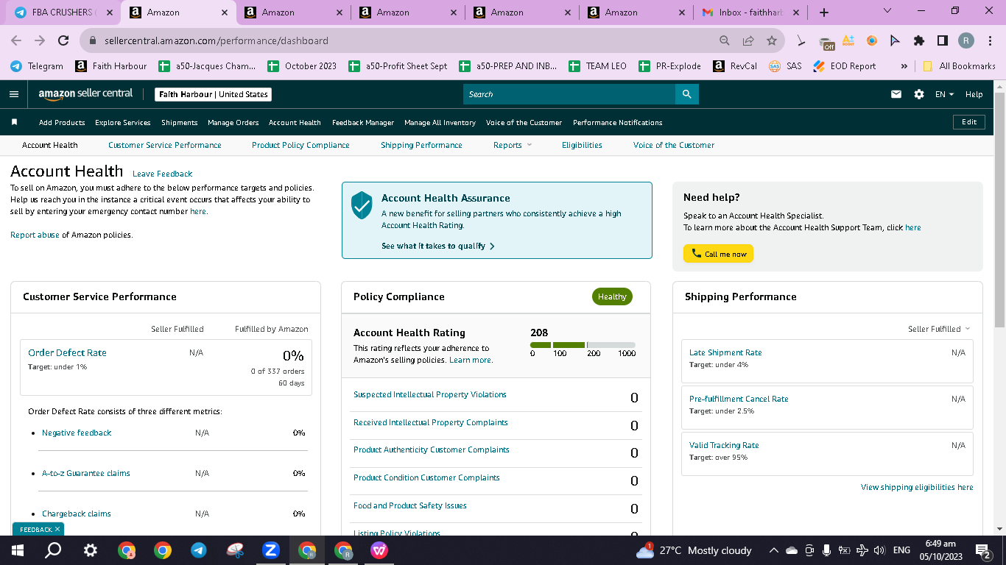The height and width of the screenshot is (565, 1006).
Task: Switch to the Gmail Inbox browser tab
Action: point(749,13)
